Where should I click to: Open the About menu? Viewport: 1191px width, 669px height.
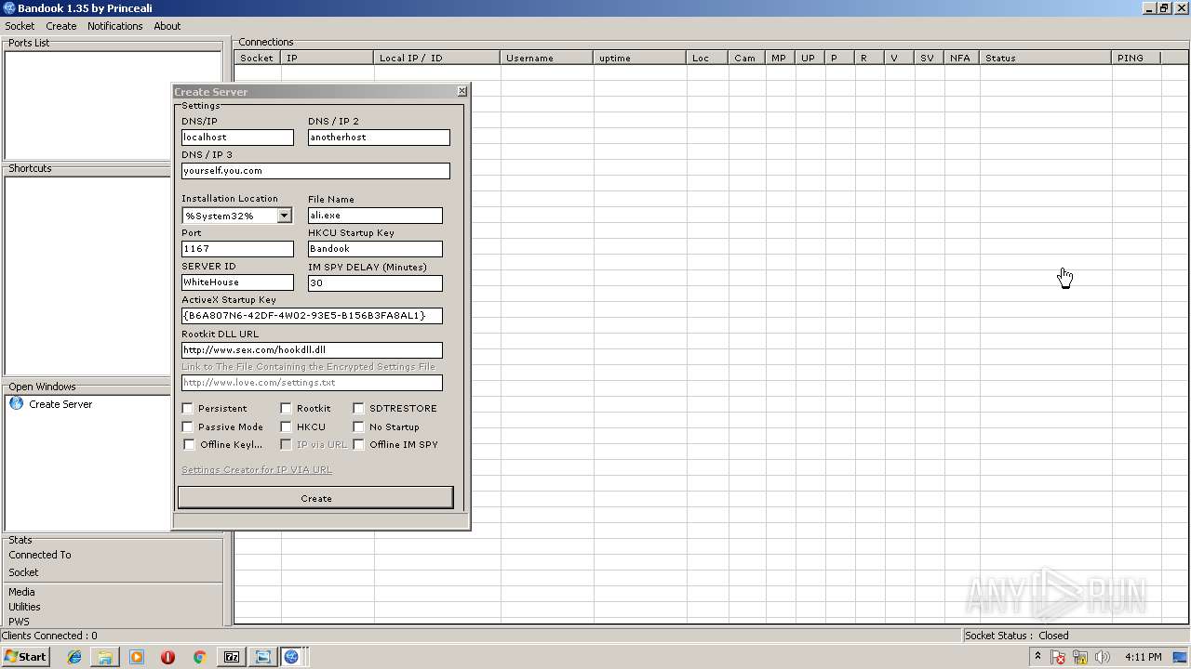click(167, 26)
